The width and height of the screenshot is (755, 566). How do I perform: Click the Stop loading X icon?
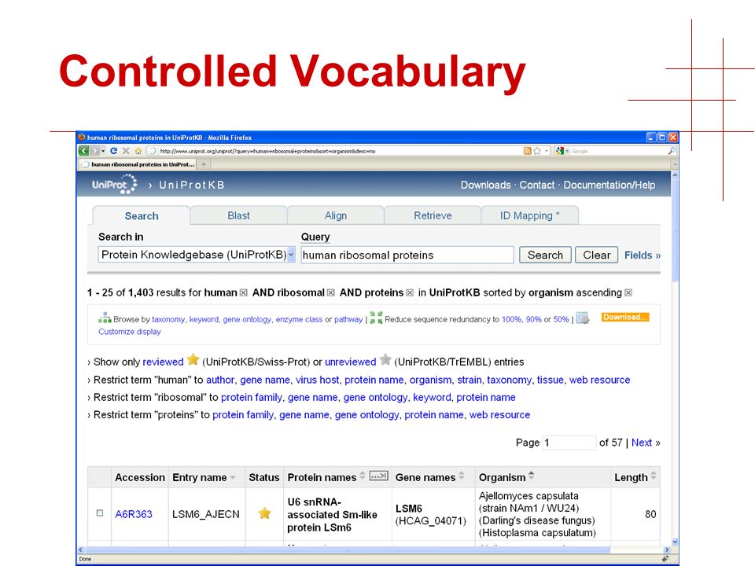pos(126,151)
